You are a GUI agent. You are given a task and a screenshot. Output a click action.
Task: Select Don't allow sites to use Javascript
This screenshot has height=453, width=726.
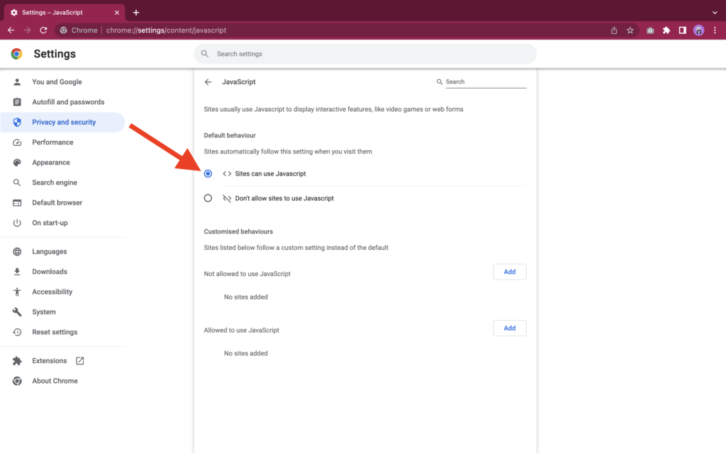click(208, 197)
